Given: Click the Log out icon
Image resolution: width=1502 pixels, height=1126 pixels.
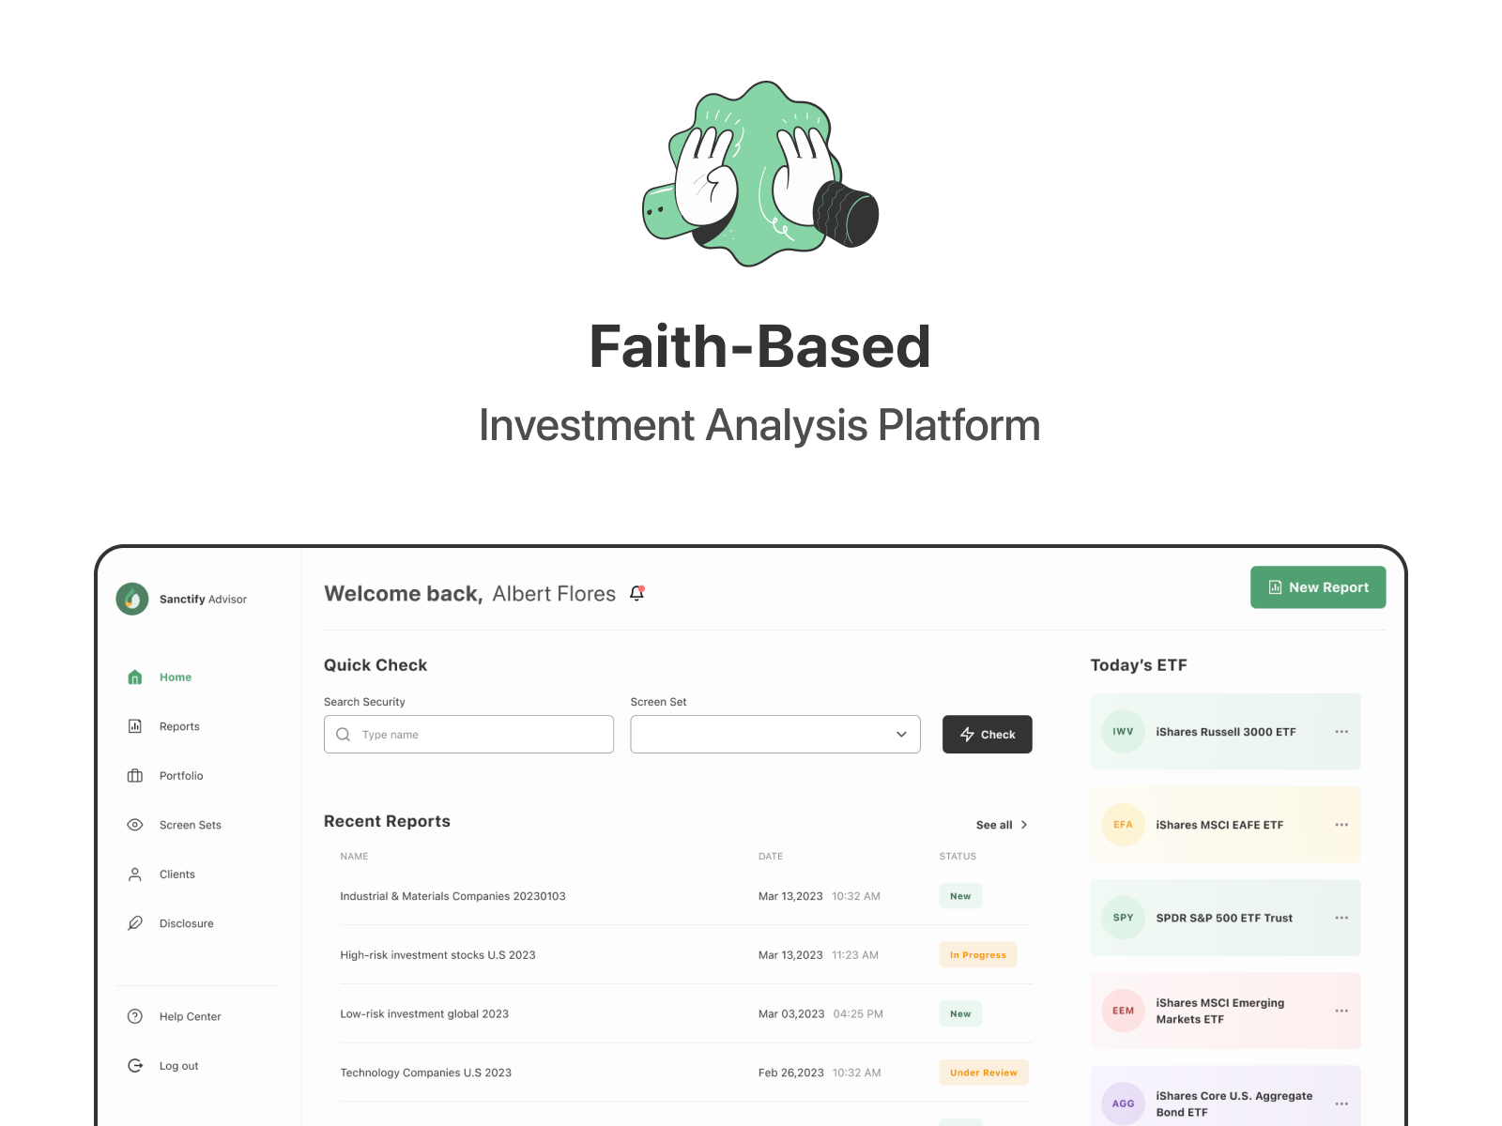Looking at the screenshot, I should click(x=134, y=1065).
